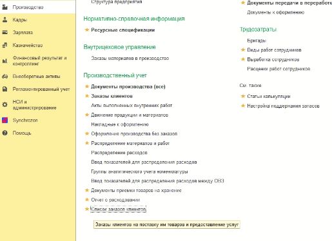Viewport: 332px width, 241px height.
Task: Open Отчет о расходовании link
Action: tap(115, 200)
